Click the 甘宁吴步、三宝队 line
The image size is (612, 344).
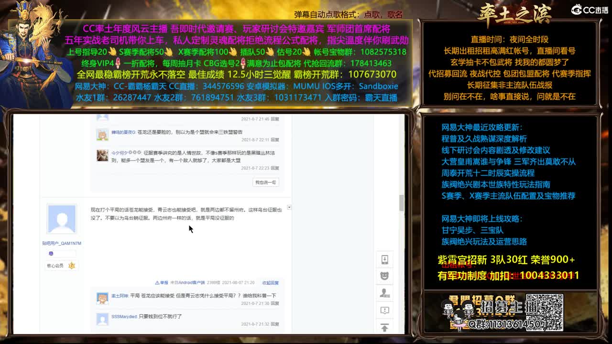tap(472, 230)
